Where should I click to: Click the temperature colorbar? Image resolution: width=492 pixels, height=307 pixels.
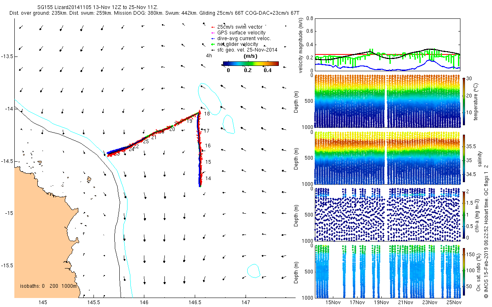click(464, 101)
